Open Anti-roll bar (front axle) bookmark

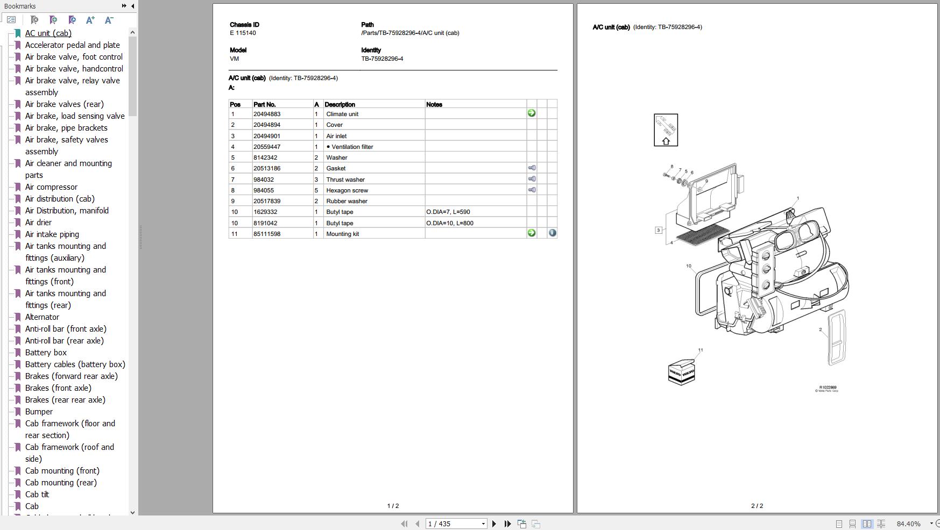66,329
